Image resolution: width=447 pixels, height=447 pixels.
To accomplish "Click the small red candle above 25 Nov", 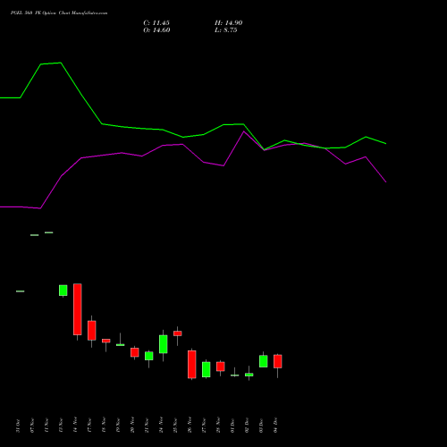I will [x=178, y=333].
